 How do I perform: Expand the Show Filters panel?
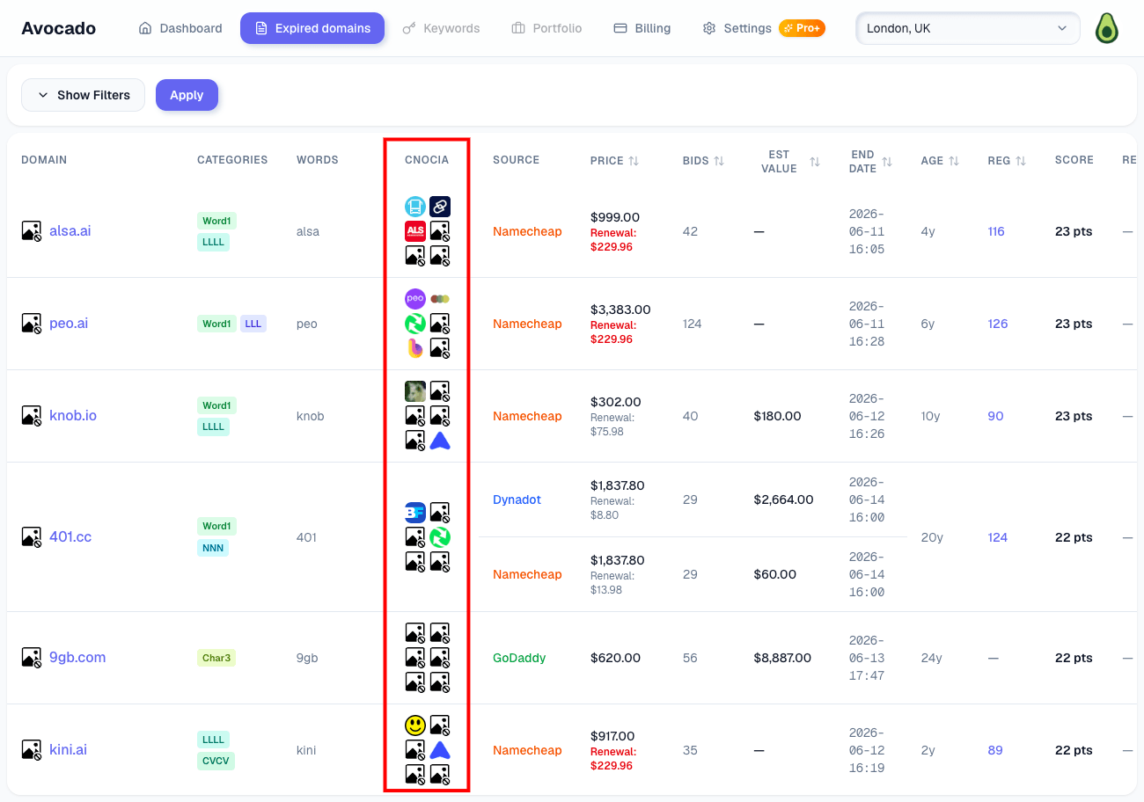(x=83, y=95)
